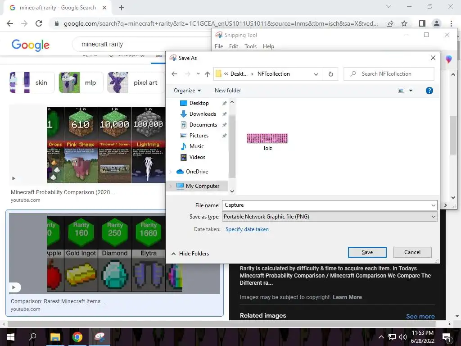Click Learn More copyright link
The height and width of the screenshot is (346, 461).
(347, 297)
